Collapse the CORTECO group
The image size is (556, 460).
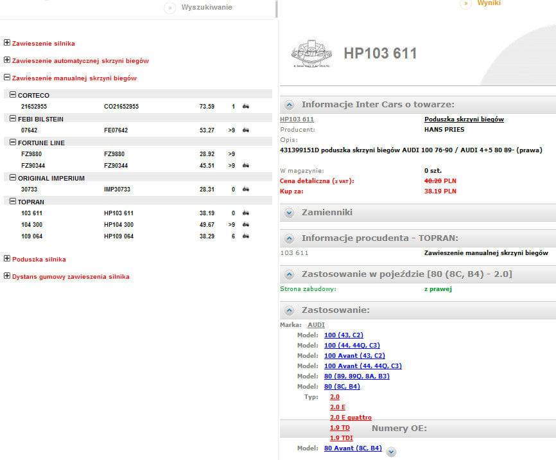(x=13, y=94)
